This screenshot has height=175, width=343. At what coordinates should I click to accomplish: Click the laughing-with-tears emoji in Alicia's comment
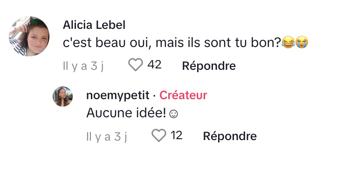(x=288, y=42)
